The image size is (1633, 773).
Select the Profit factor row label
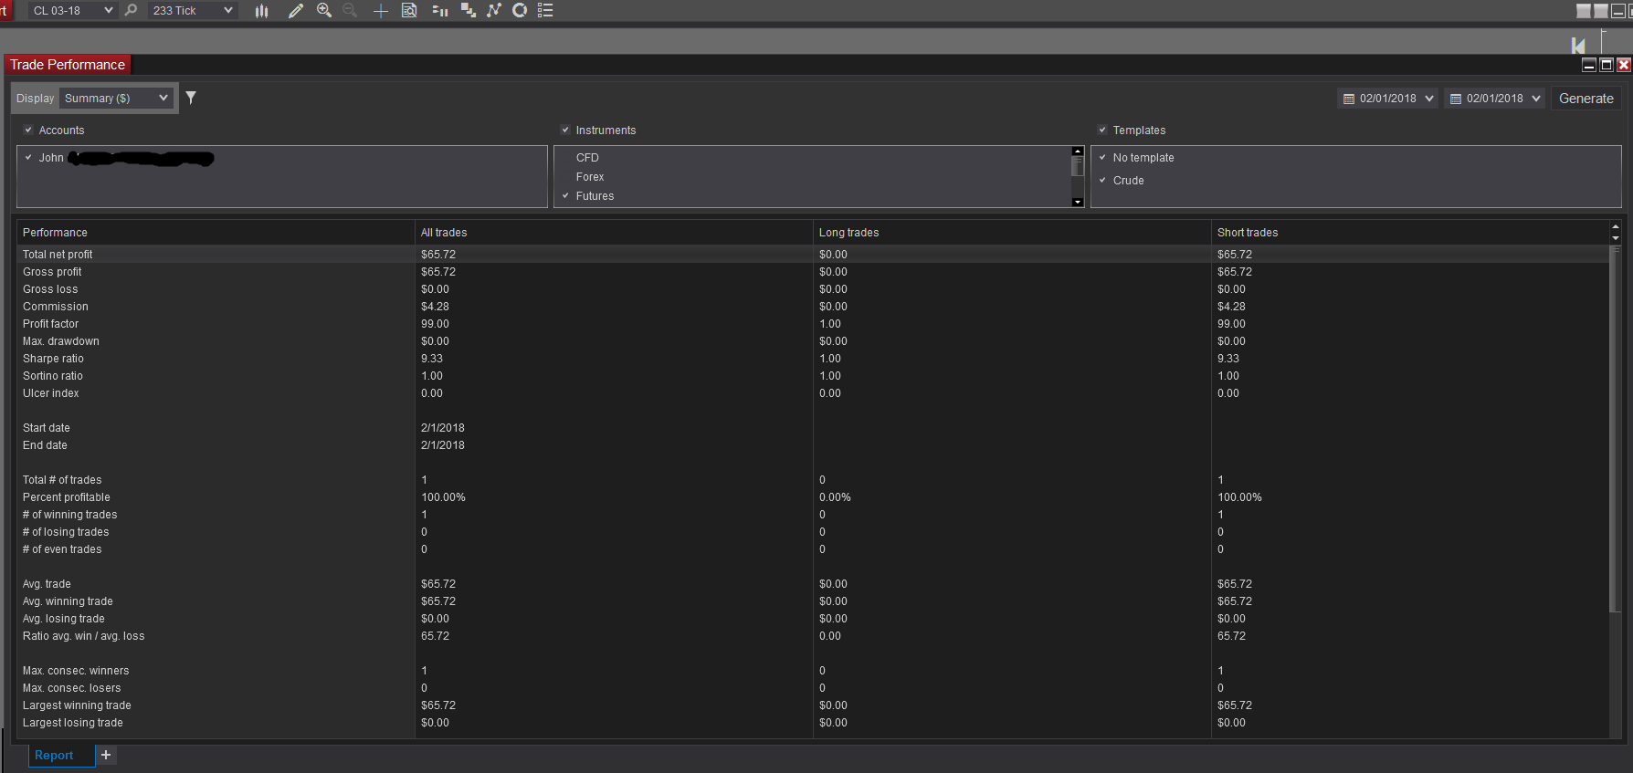(x=51, y=324)
